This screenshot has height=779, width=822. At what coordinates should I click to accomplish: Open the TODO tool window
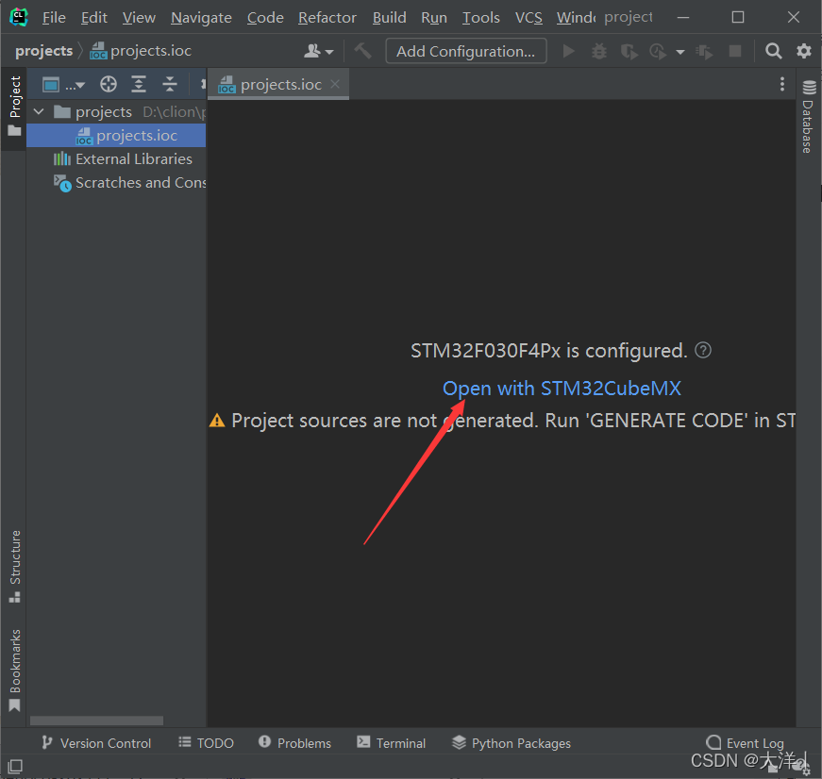tap(206, 743)
